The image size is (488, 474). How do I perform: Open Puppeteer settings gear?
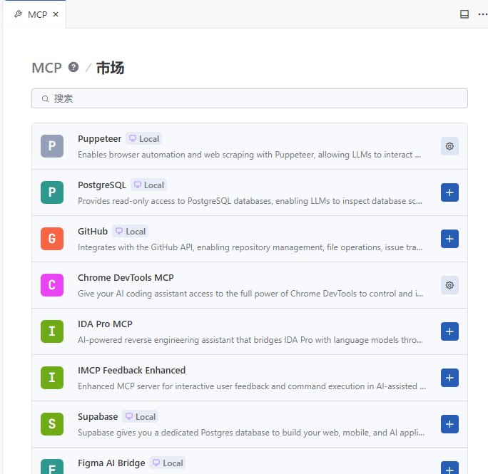[x=449, y=146]
